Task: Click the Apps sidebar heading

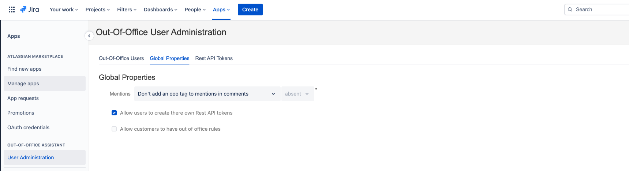Action: point(14,36)
